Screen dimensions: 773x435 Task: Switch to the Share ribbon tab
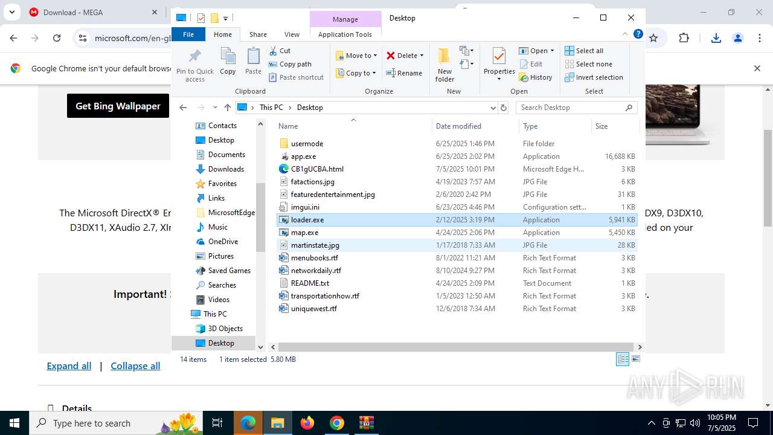click(258, 34)
